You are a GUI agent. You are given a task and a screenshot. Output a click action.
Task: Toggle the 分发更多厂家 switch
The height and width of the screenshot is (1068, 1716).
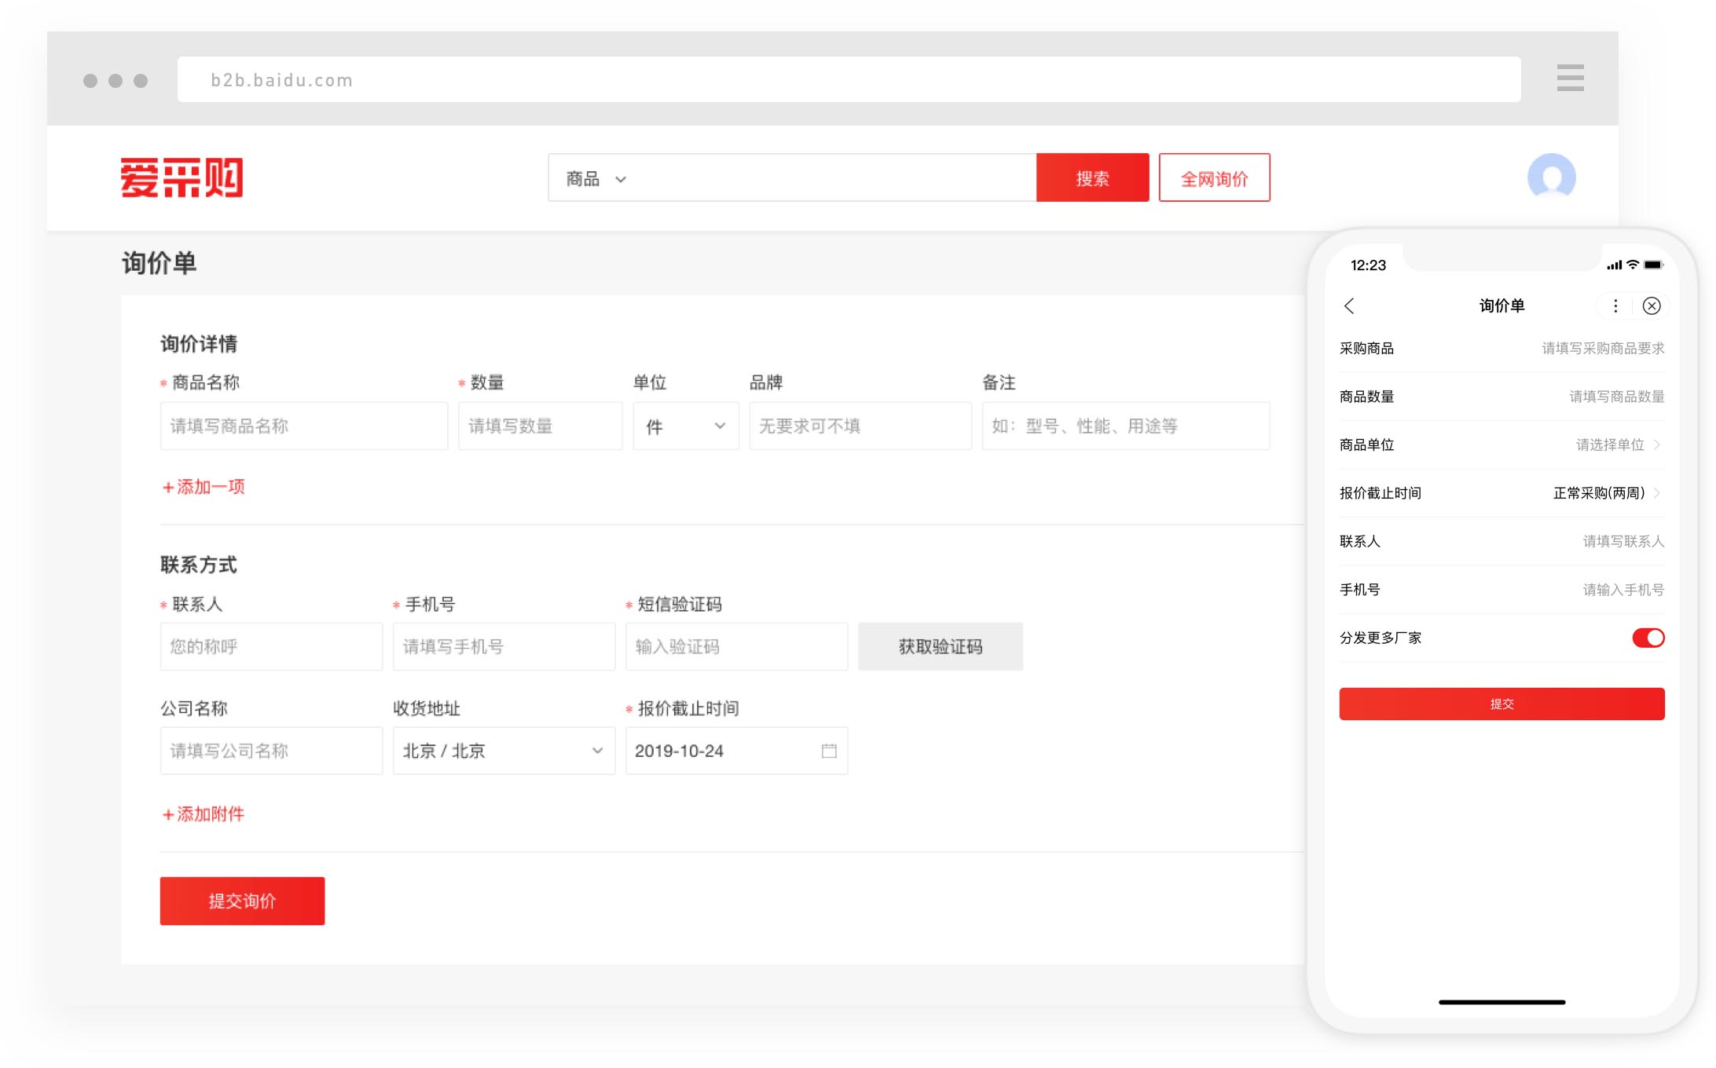click(1648, 638)
